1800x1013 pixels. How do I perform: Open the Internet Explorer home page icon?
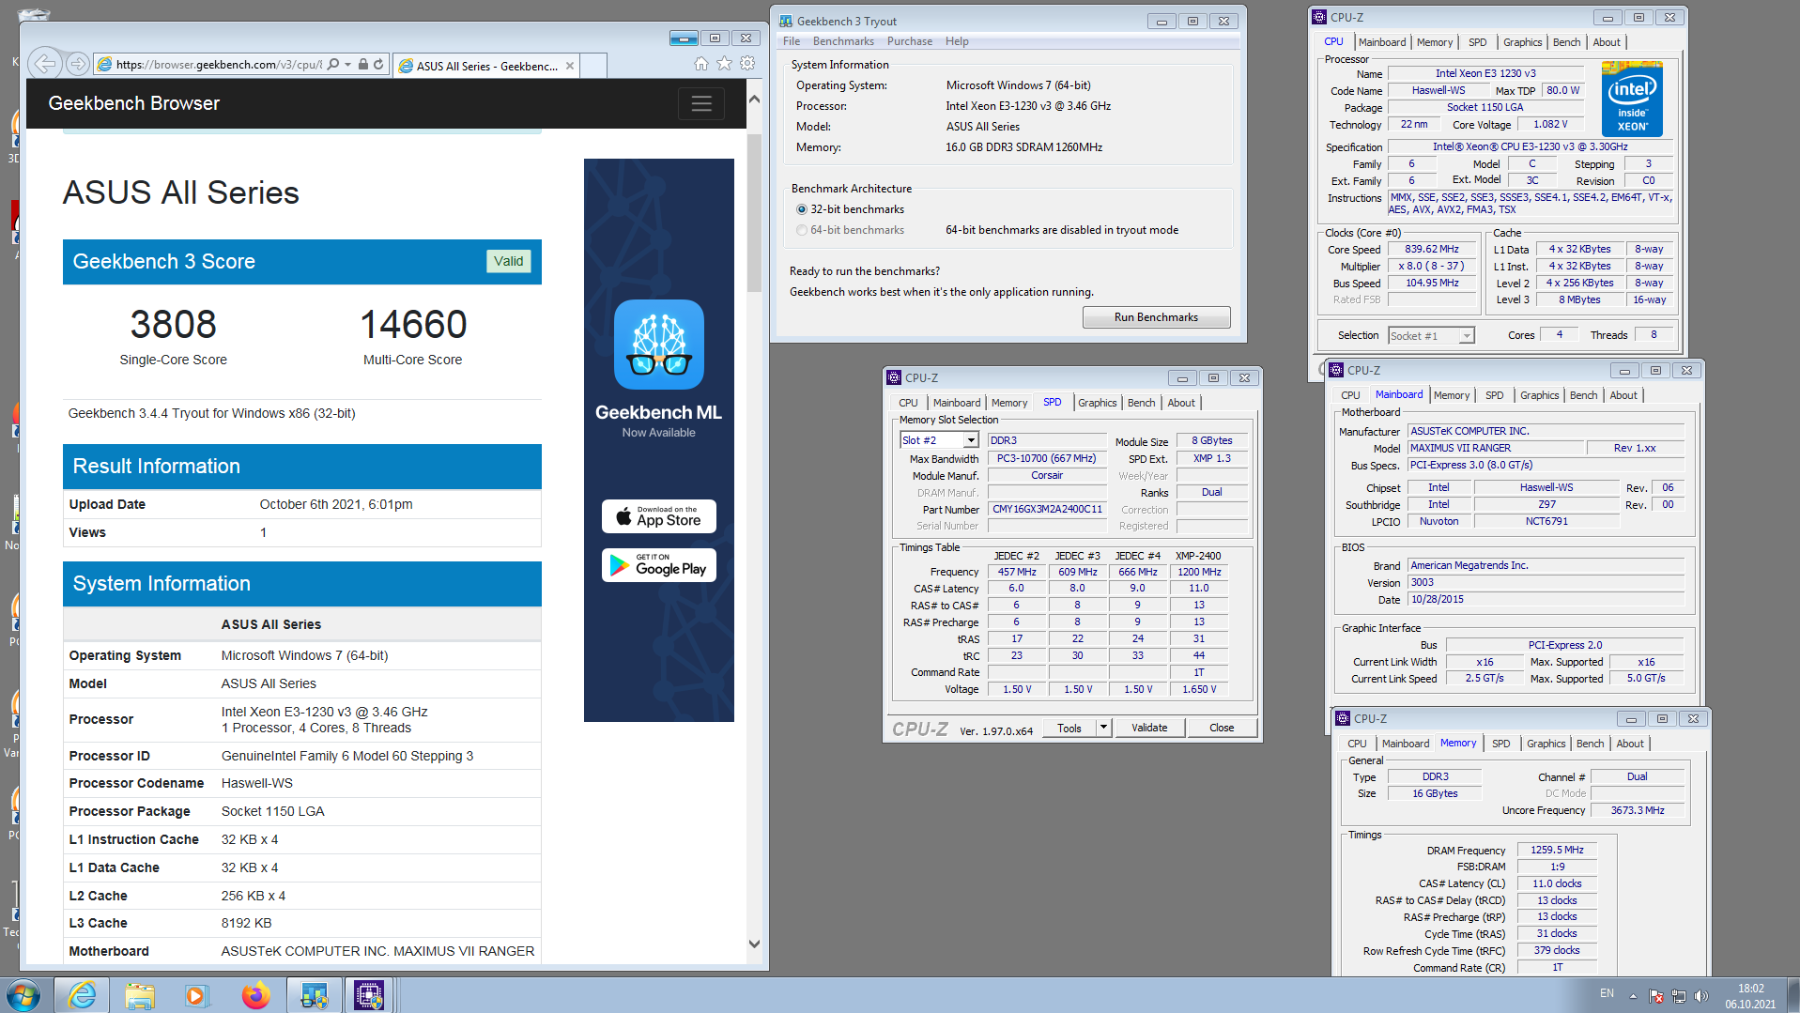(700, 63)
